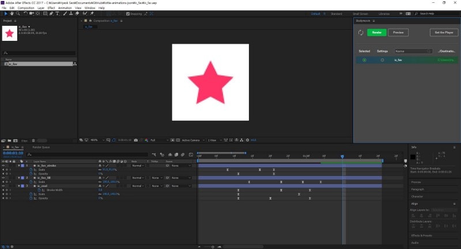The image size is (461, 249).
Task: Toggle stopwatch for ic_oval Stroke Width
Action: coord(39,190)
